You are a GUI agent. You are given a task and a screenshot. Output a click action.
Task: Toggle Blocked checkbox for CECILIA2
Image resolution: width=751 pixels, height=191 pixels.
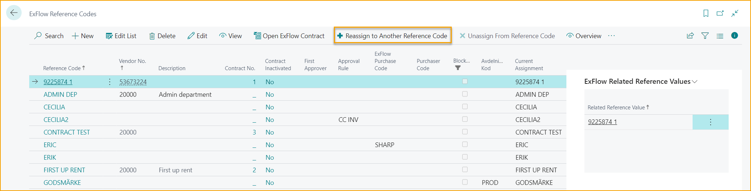(465, 119)
